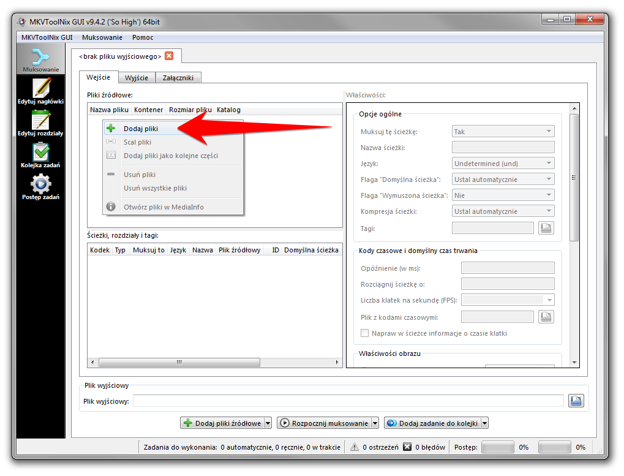
Task: Click the Rozpocznij muksowanie button
Action: tap(324, 423)
